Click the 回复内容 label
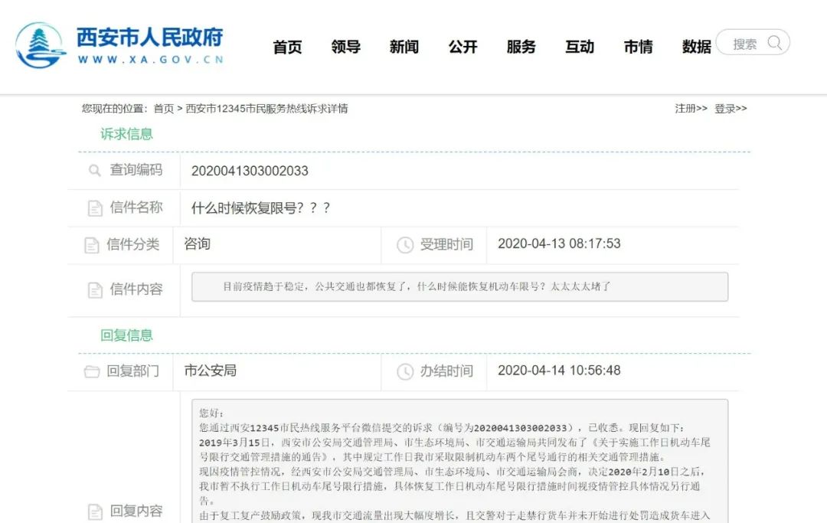Image resolution: width=827 pixels, height=523 pixels. (x=136, y=511)
